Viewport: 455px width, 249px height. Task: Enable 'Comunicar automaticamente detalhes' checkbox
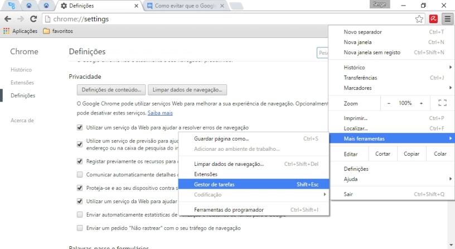pyautogui.click(x=80, y=175)
